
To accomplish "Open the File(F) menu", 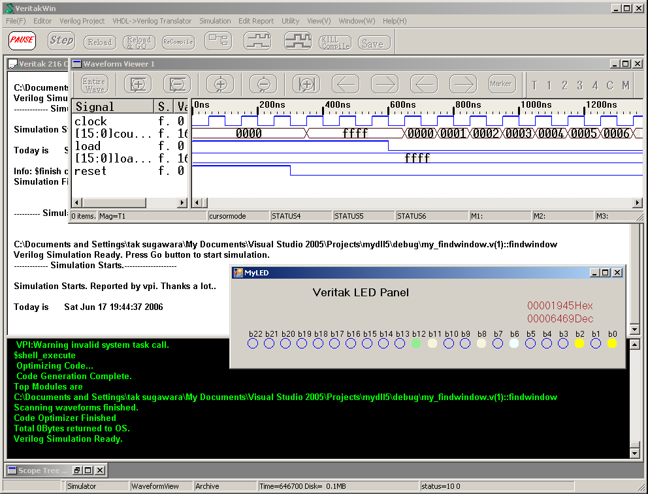I will (x=16, y=21).
